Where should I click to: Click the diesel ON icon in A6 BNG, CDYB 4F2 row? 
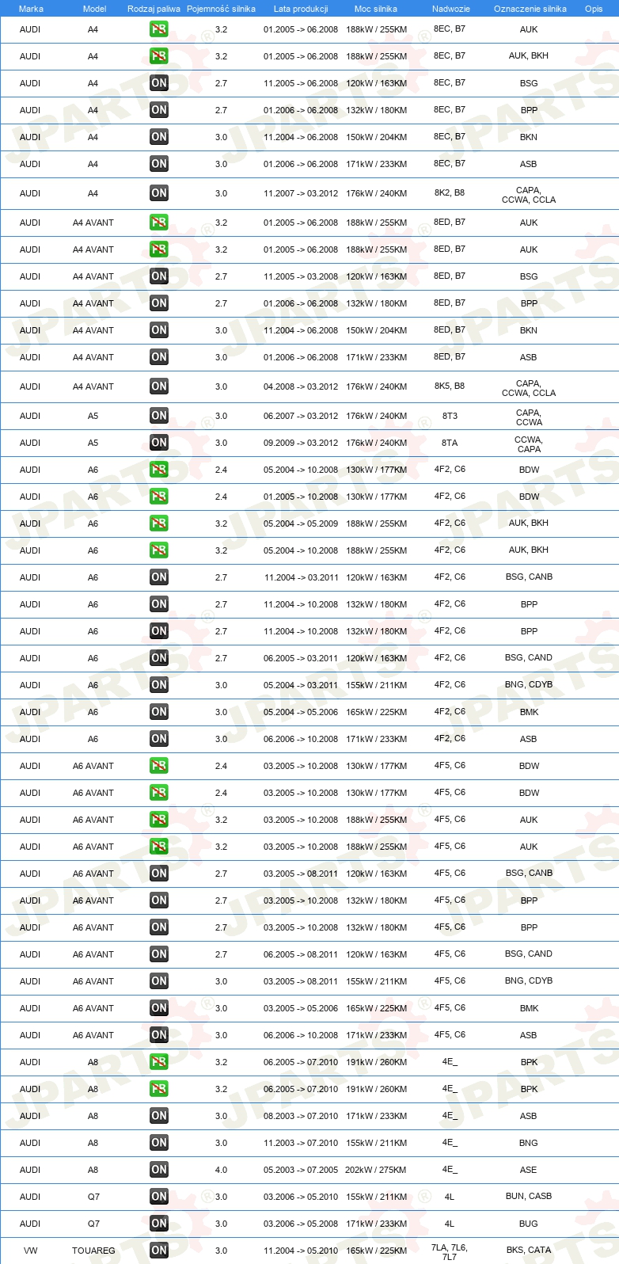(159, 685)
